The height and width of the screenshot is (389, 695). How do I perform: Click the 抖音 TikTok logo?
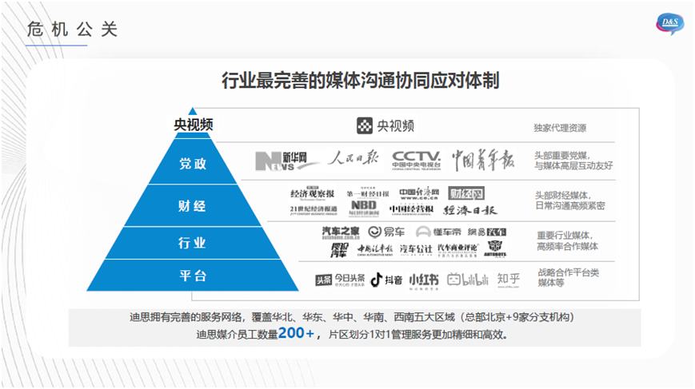click(385, 279)
